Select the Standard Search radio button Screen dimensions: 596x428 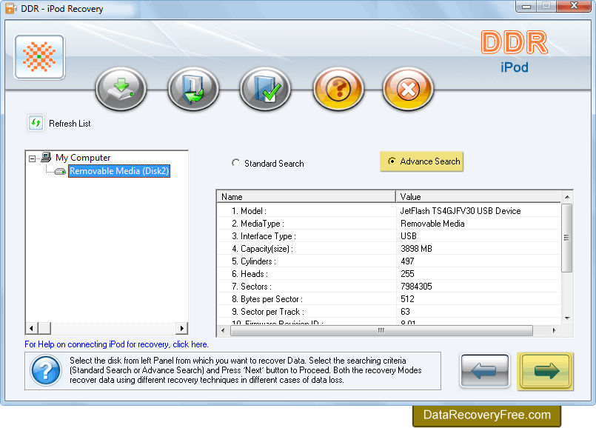point(235,163)
